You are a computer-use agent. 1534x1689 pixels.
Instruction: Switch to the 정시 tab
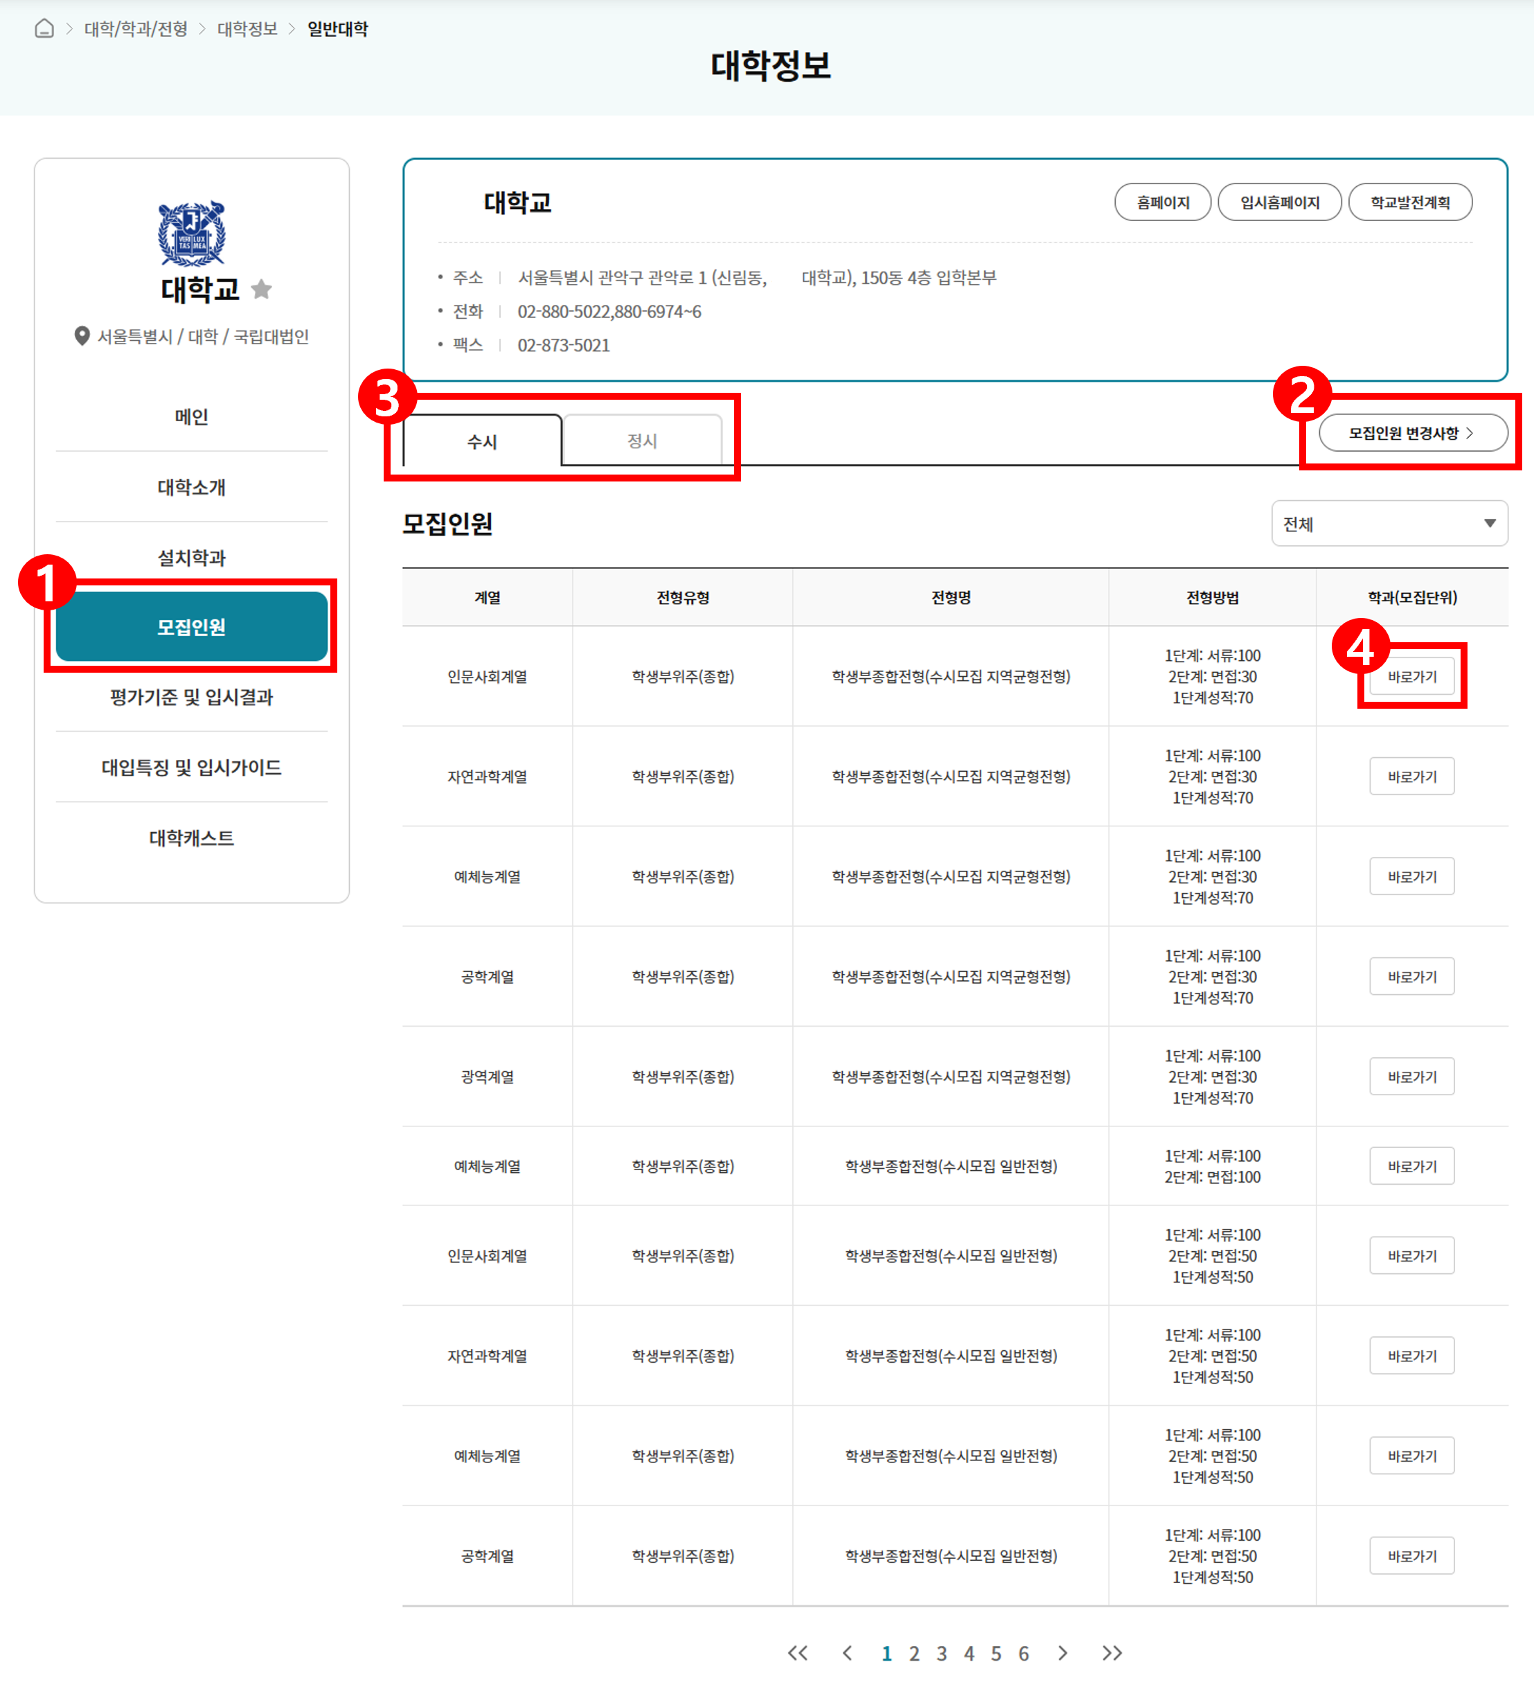[642, 441]
